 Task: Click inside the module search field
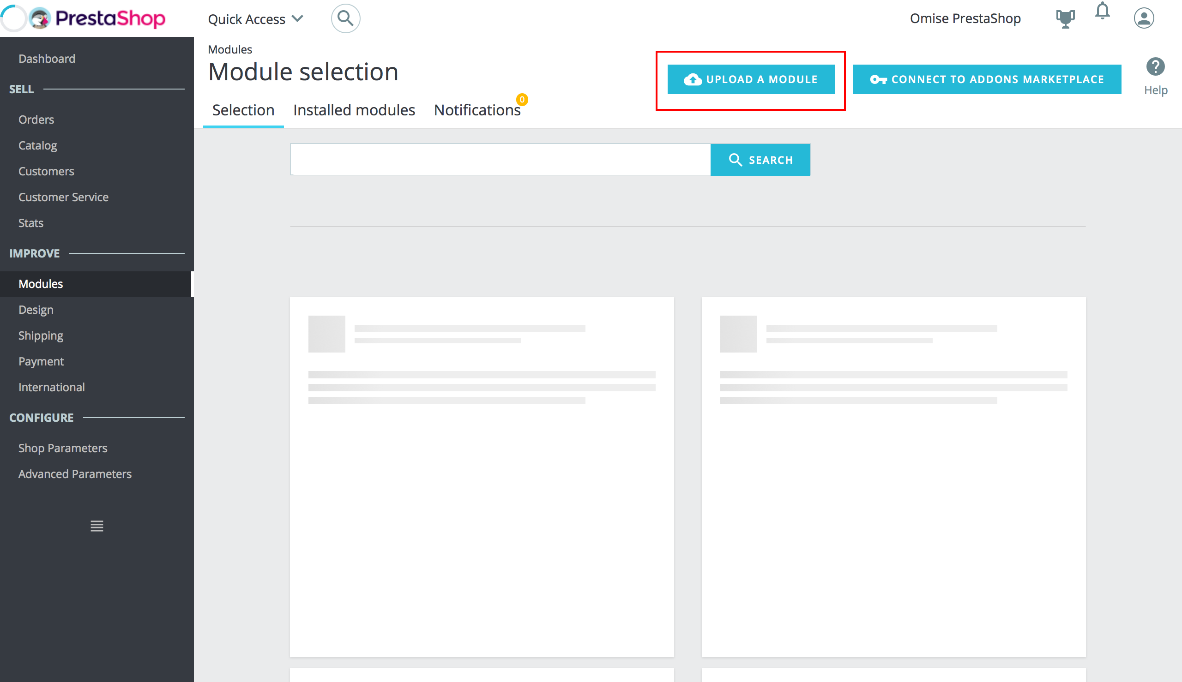(x=500, y=159)
